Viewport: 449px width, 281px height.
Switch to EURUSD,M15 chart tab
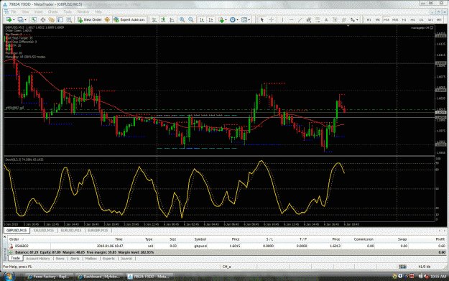point(71,230)
